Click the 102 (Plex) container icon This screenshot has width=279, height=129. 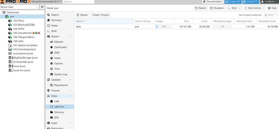10,21
